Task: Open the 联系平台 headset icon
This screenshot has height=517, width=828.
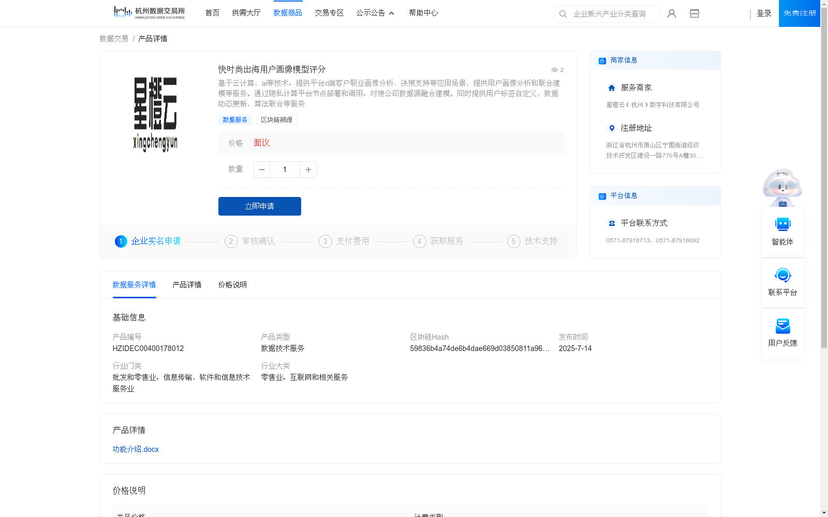Action: click(x=783, y=275)
